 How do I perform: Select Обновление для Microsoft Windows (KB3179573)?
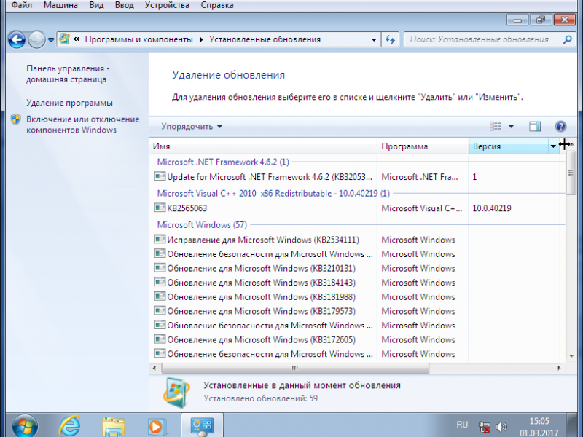357,311
